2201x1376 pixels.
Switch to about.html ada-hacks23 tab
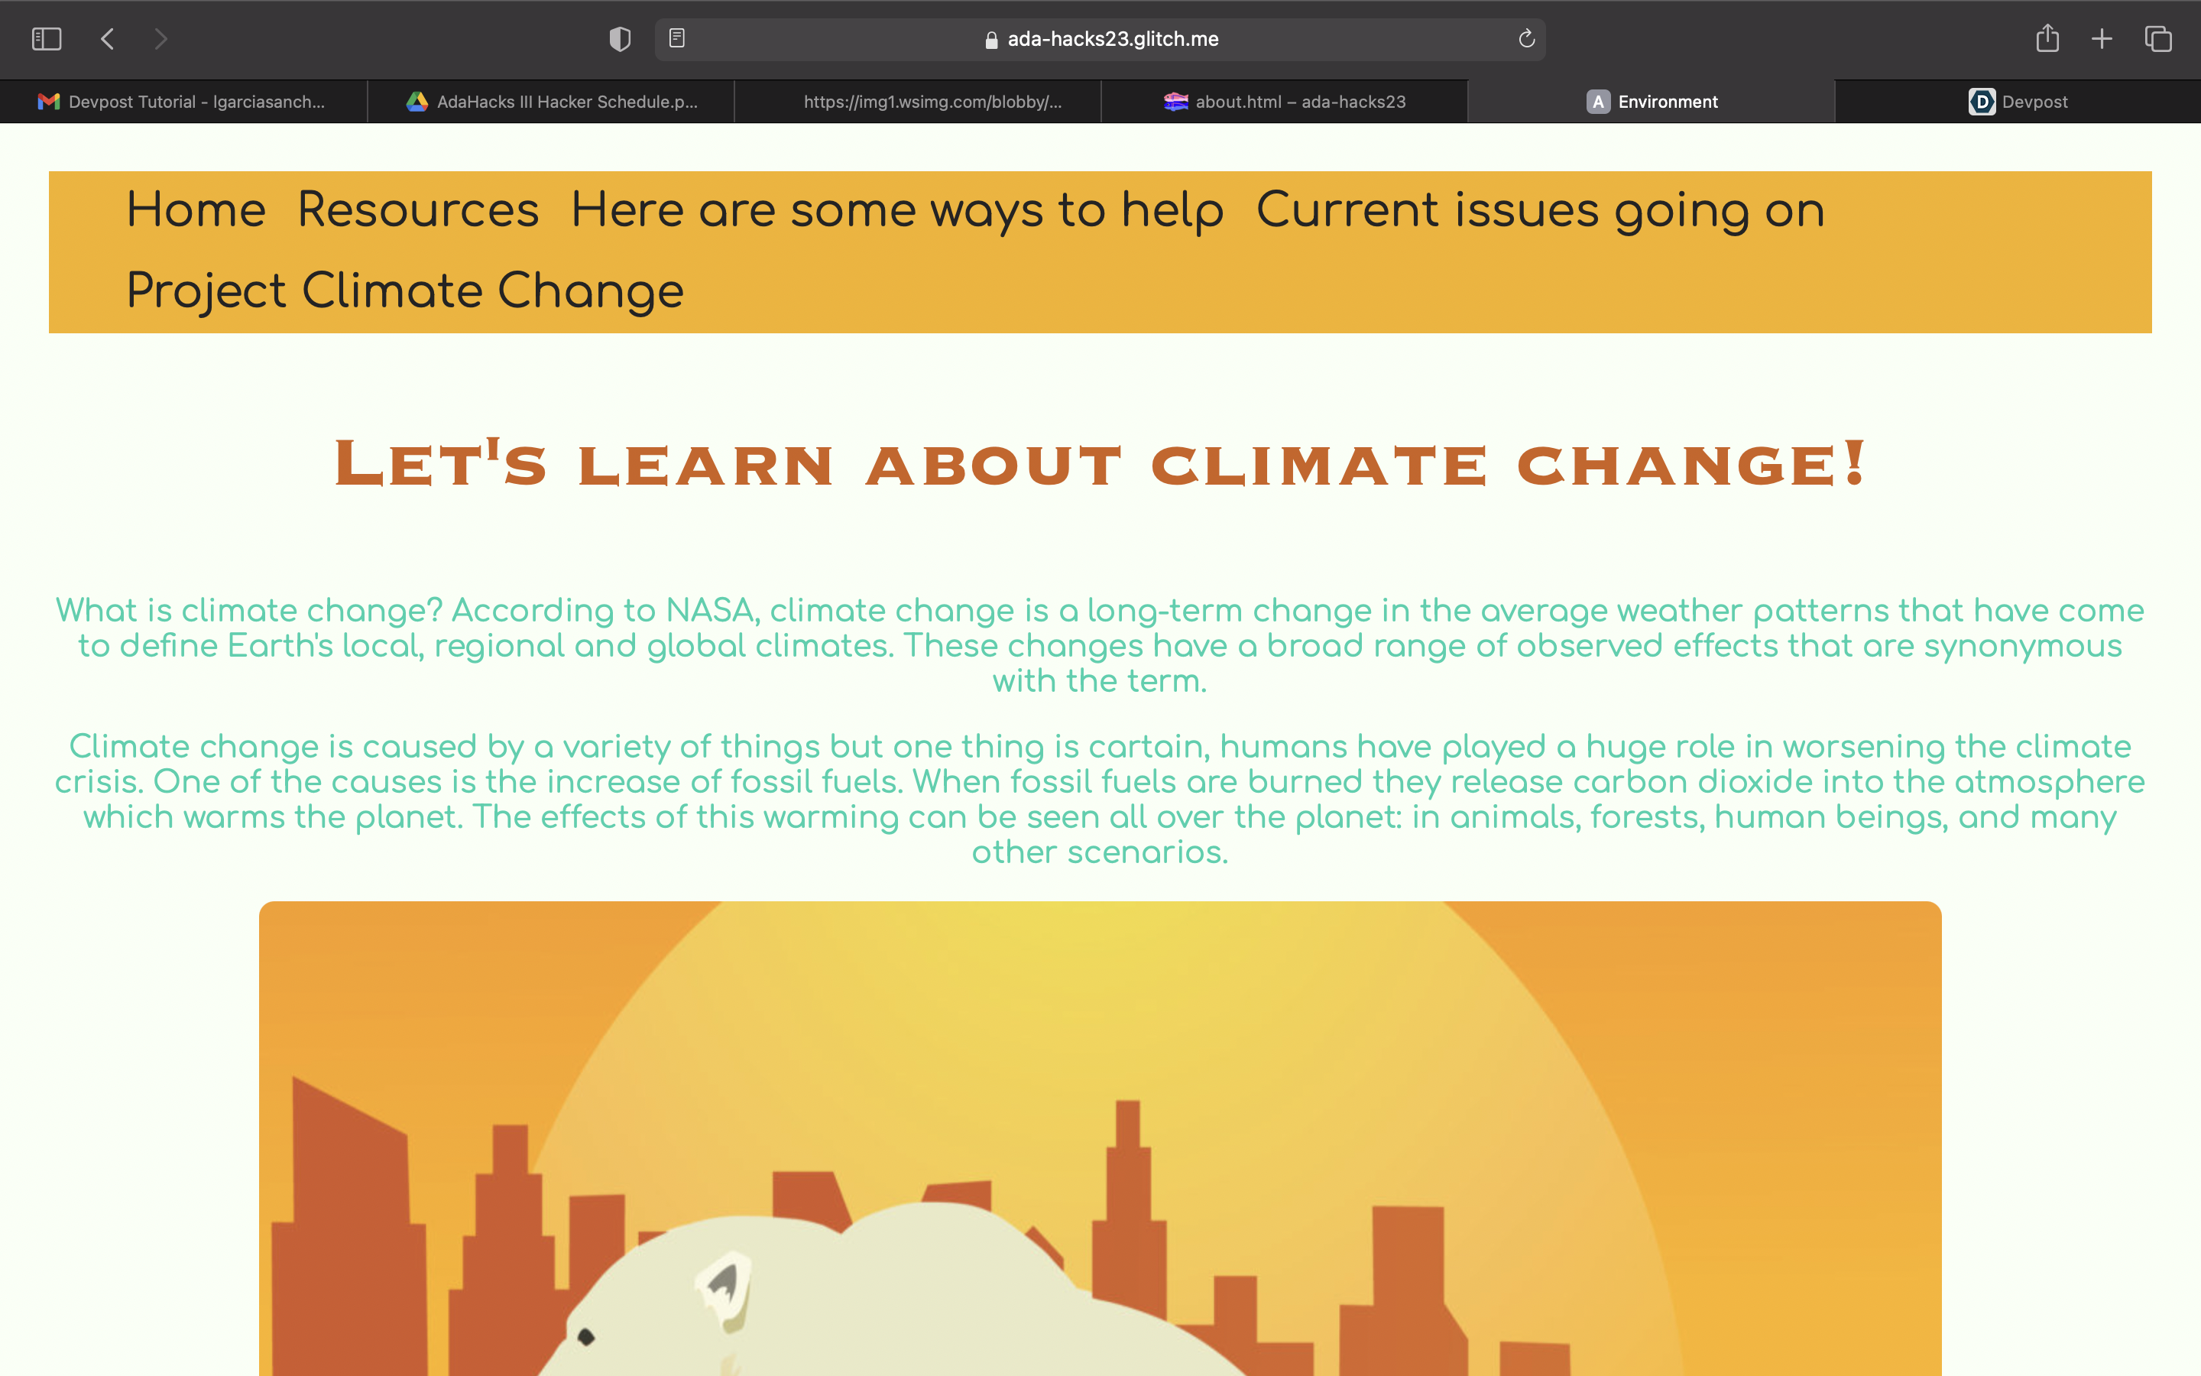point(1284,102)
